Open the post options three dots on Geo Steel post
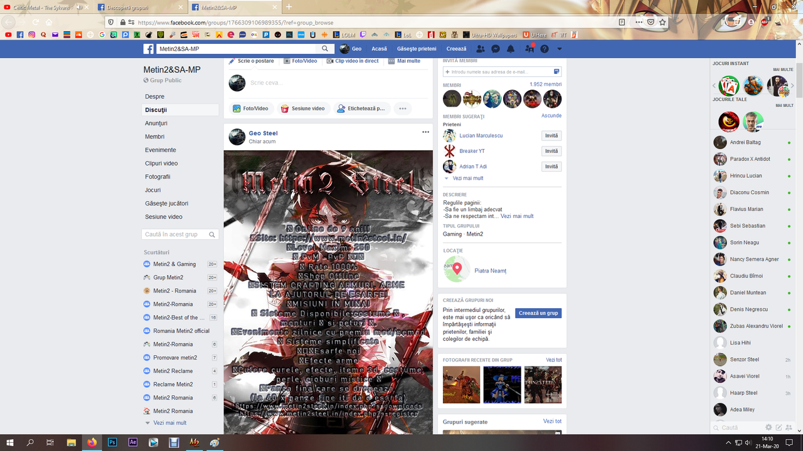803x451 pixels. click(426, 132)
